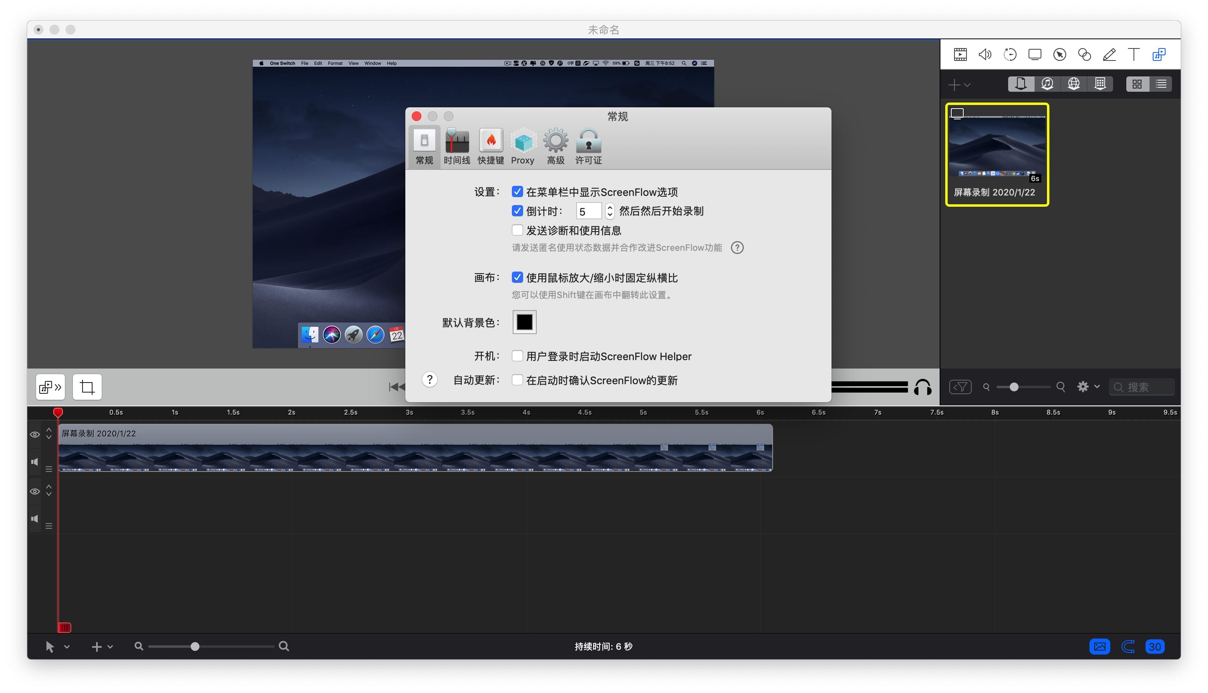Expand the timeline pointer tool dropdown
Screen dimensions: 1208x693
point(67,647)
